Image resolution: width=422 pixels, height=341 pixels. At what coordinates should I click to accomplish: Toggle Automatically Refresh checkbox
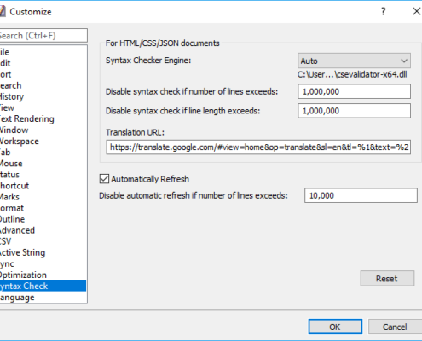(104, 179)
